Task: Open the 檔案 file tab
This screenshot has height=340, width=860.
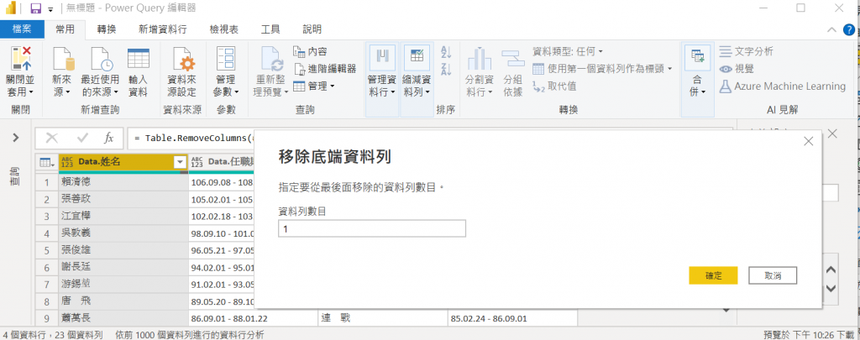Action: point(22,29)
